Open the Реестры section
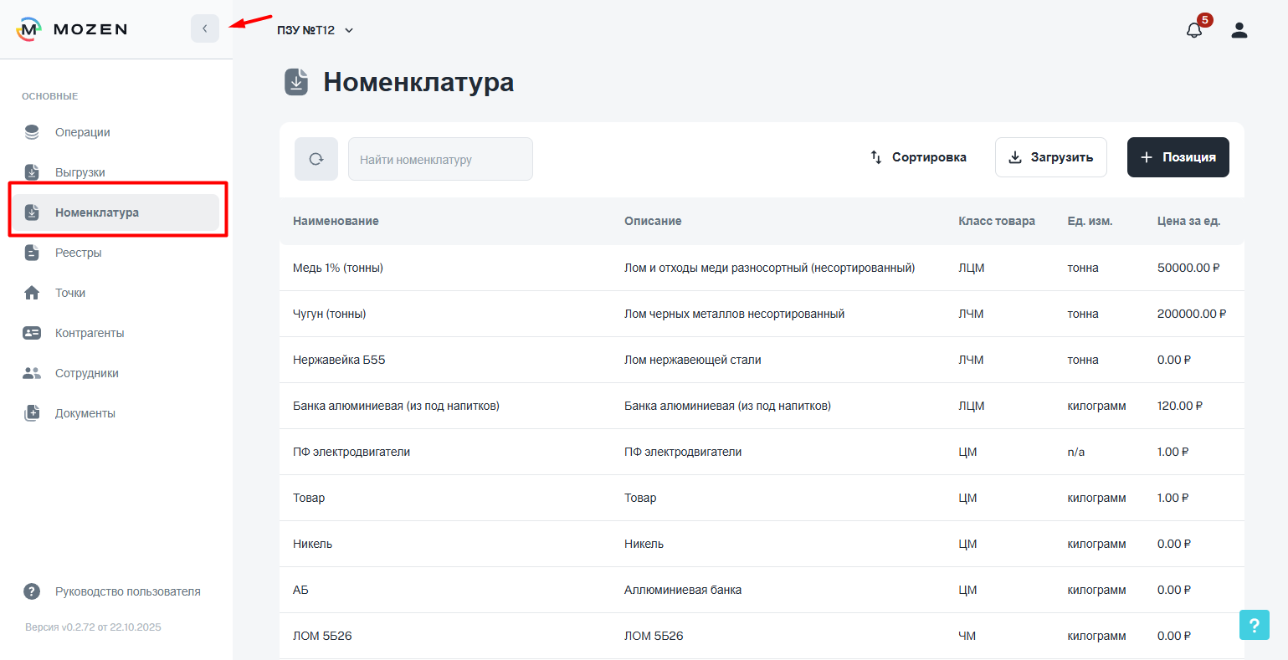1288x660 pixels. coord(79,253)
